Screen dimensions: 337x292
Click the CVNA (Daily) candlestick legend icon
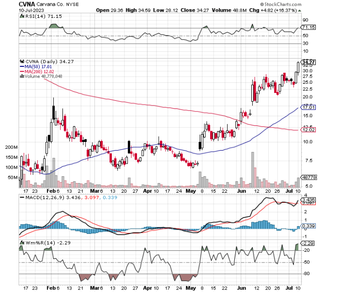[x=22, y=61]
